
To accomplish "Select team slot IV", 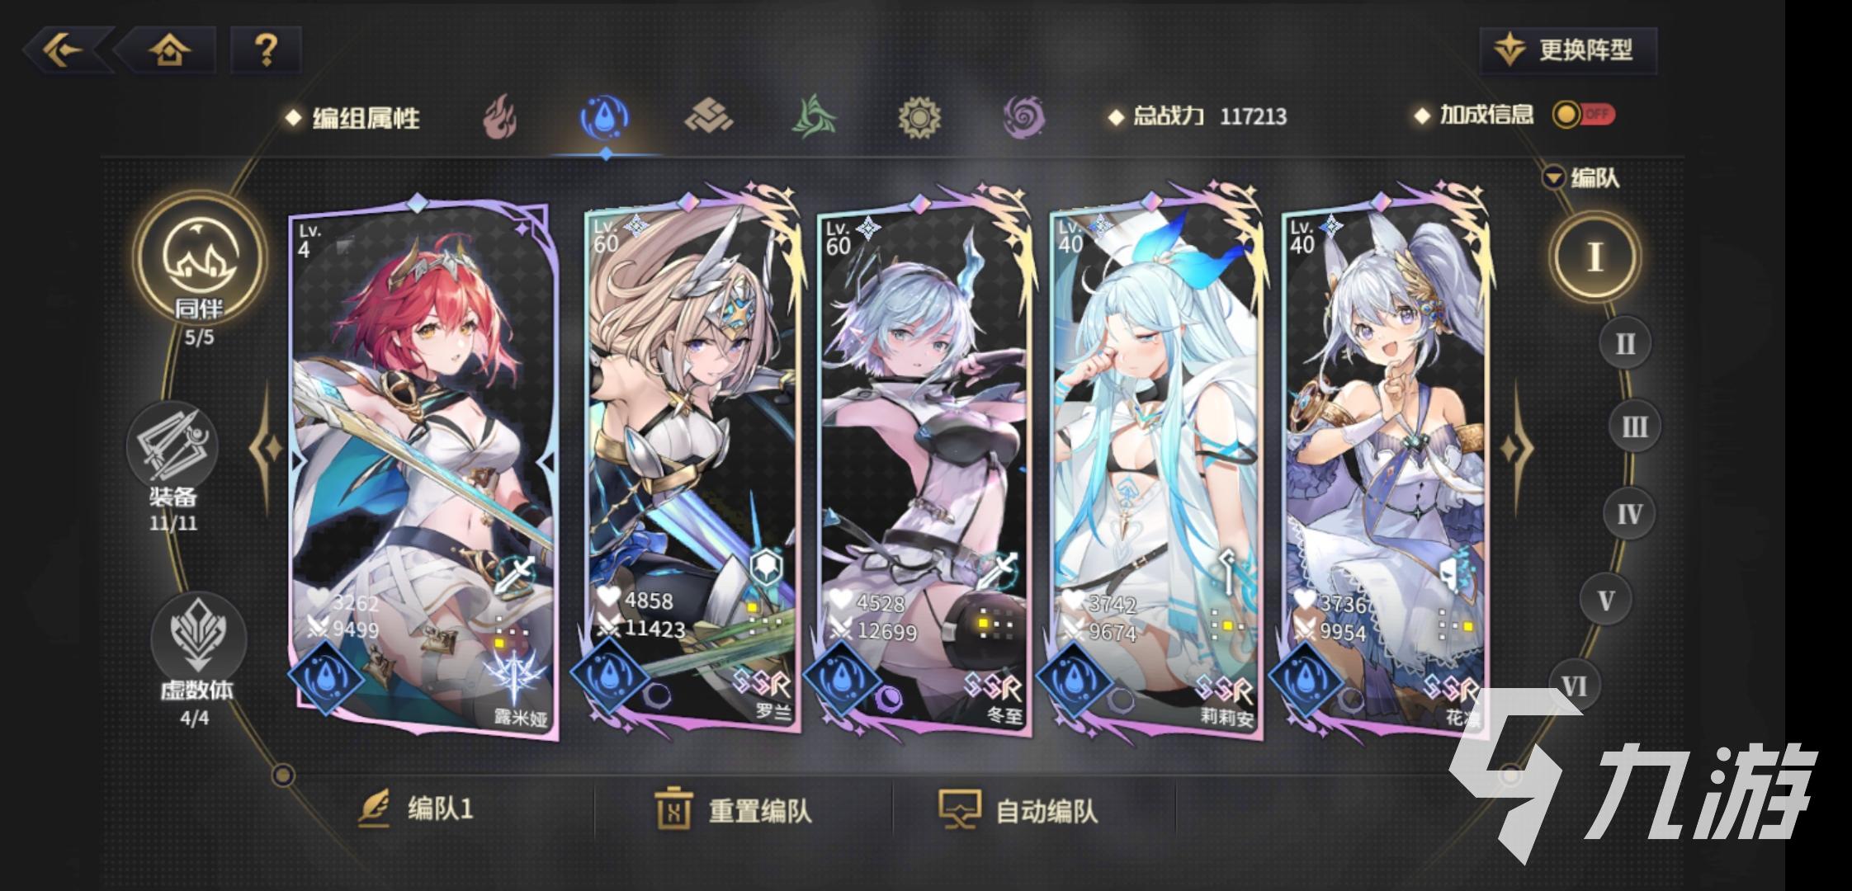I will [x=1629, y=515].
